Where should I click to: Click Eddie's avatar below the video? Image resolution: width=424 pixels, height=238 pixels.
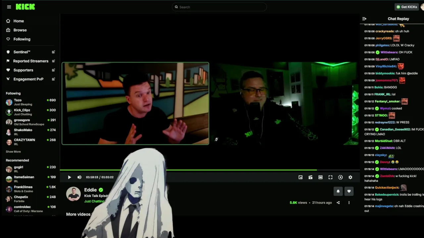click(74, 194)
